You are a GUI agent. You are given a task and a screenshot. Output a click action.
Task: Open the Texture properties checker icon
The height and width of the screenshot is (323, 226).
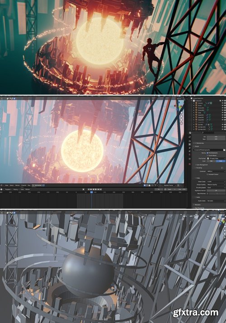(190, 164)
